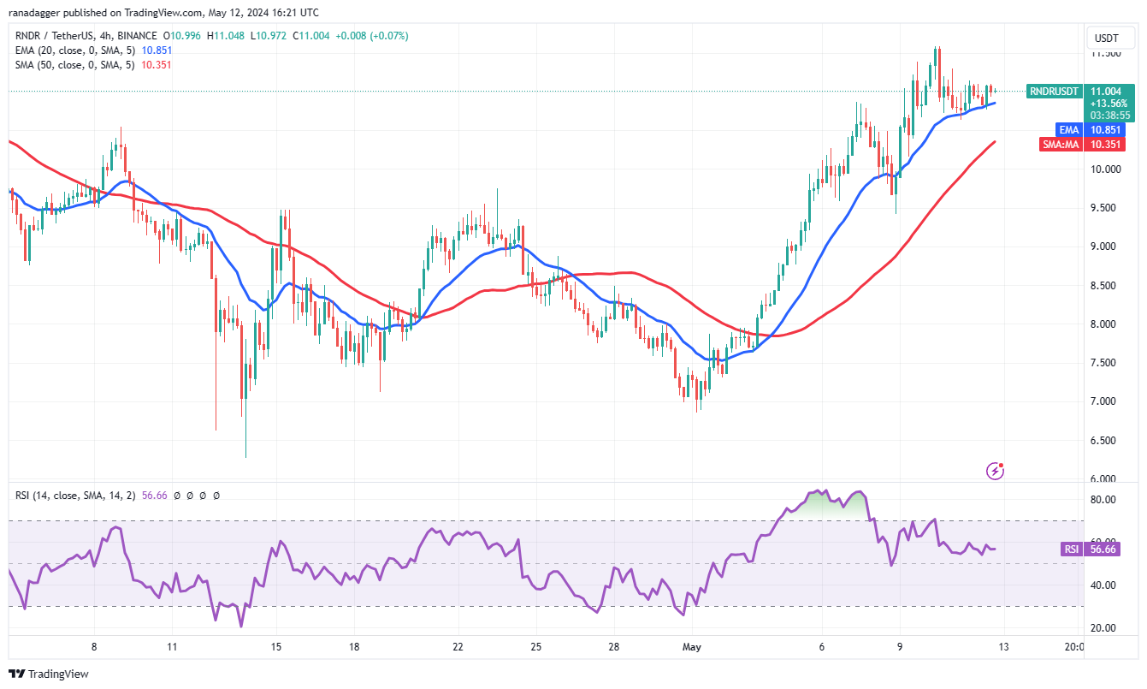Image resolution: width=1147 pixels, height=689 pixels.
Task: Click the 22 date axis label
Action: (x=458, y=647)
